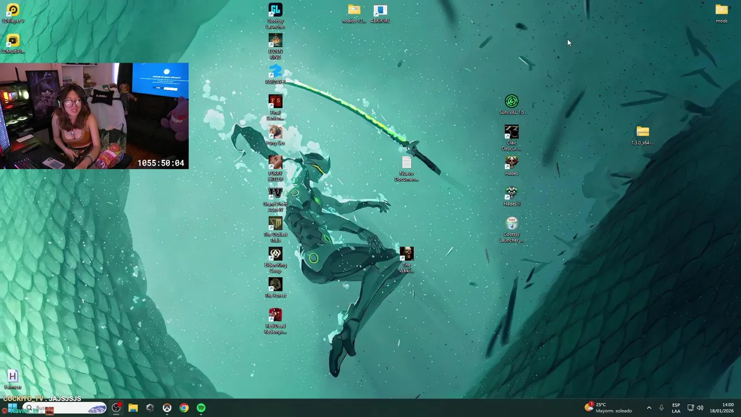The width and height of the screenshot is (741, 417).
Task: Select the mods folder
Action: pos(721,13)
